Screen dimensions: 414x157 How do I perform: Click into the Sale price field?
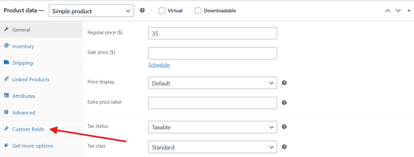(212, 53)
